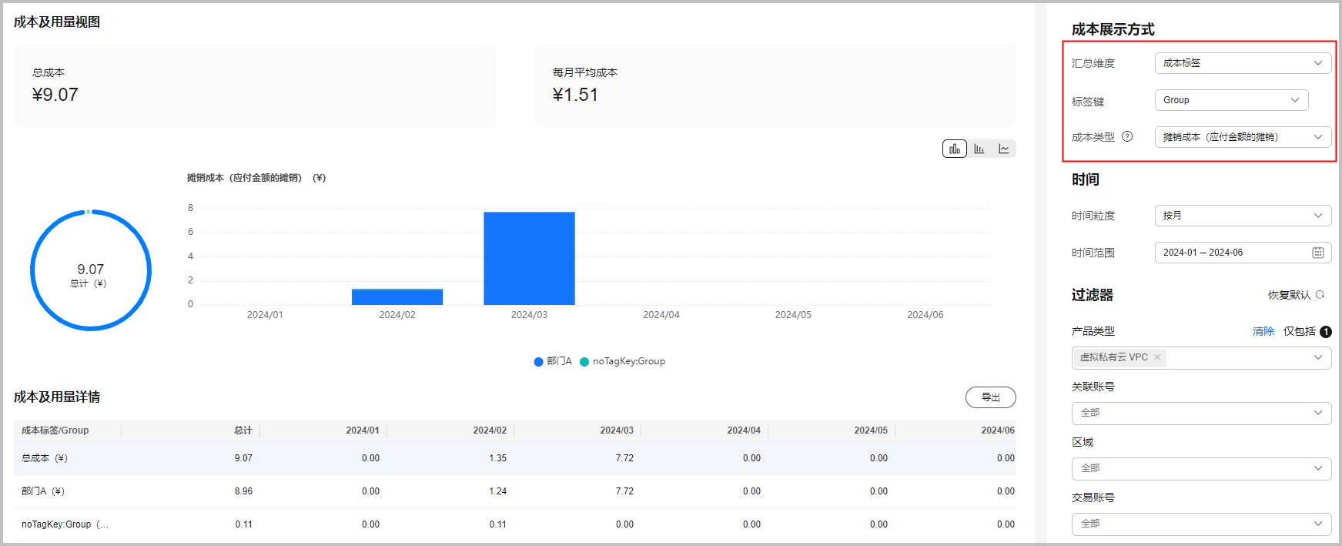The height and width of the screenshot is (546, 1342).
Task: Expand the 交易账号 filter dropdown
Action: point(1201,524)
